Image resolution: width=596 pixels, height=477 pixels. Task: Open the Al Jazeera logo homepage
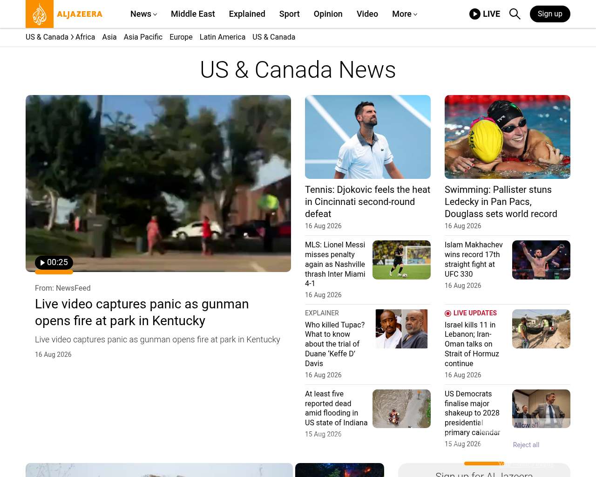click(x=64, y=14)
